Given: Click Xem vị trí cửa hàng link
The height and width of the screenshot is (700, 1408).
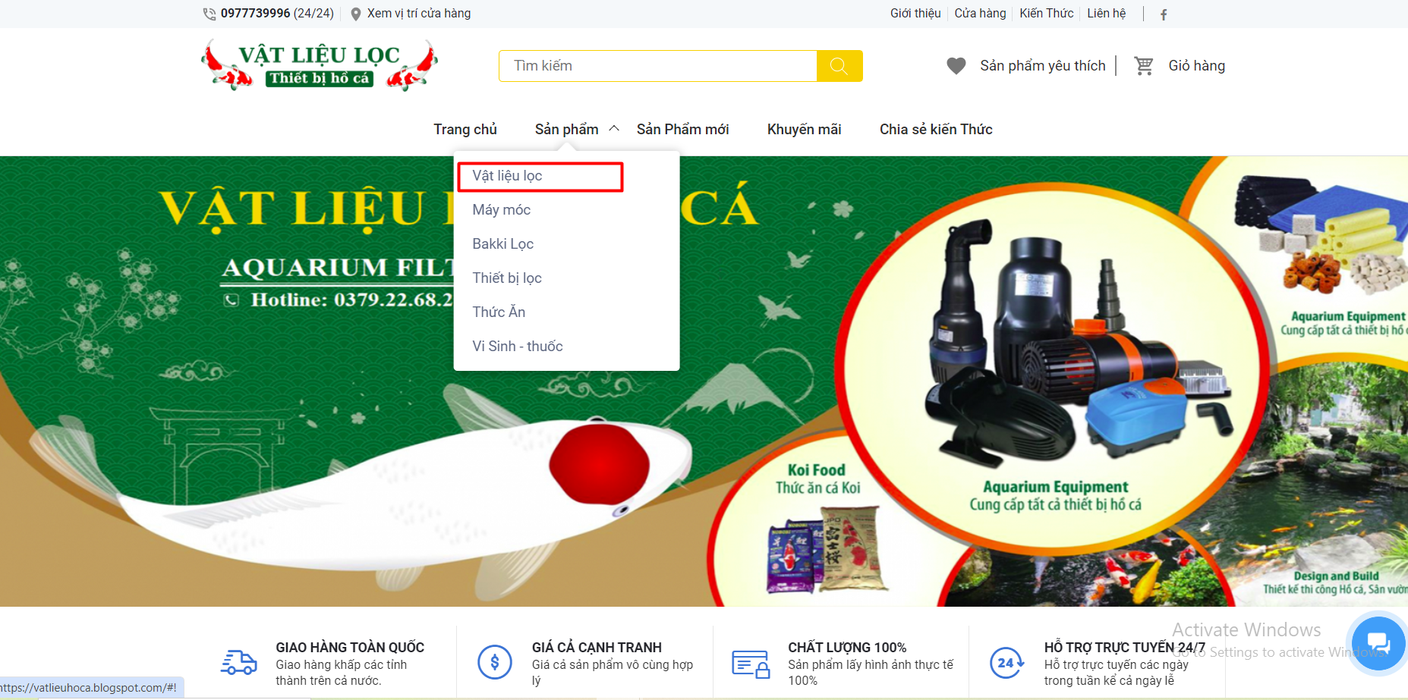Looking at the screenshot, I should [x=419, y=14].
